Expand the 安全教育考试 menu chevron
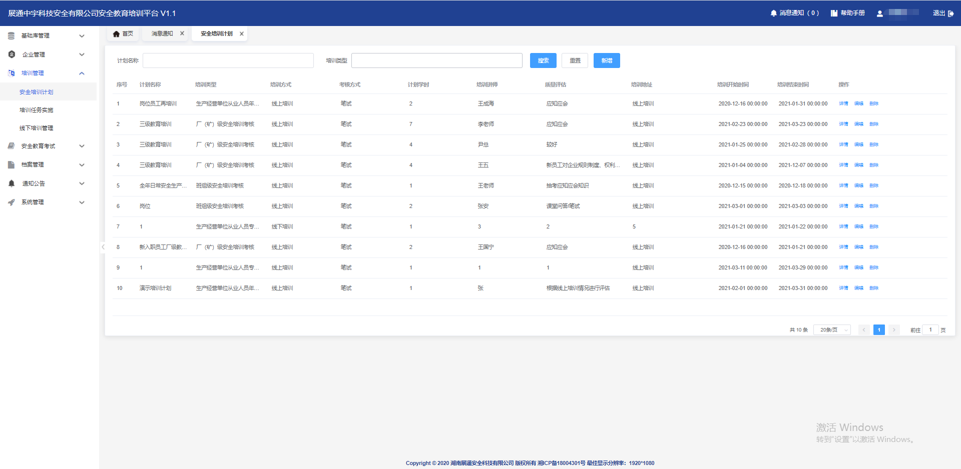 [x=82, y=146]
